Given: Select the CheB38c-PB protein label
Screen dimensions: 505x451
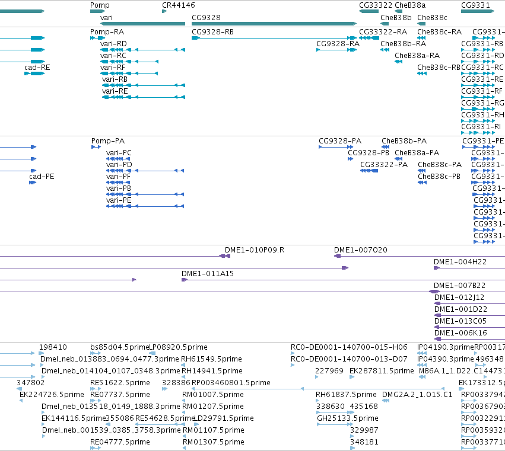Looking at the screenshot, I should coord(439,177).
